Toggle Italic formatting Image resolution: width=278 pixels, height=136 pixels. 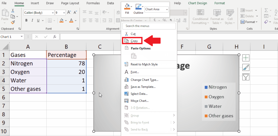click(32, 21)
